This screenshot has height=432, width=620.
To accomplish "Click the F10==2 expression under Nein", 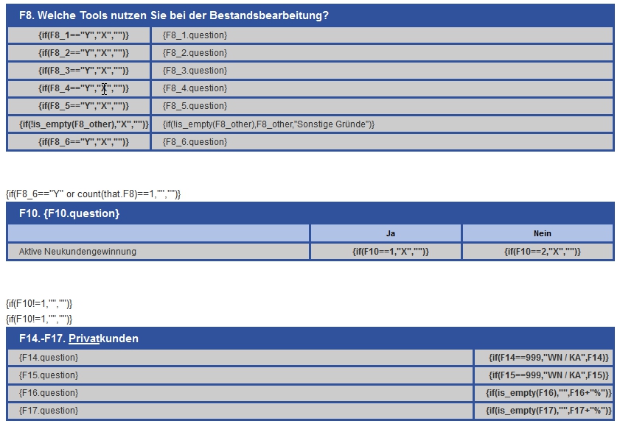I will tap(542, 252).
